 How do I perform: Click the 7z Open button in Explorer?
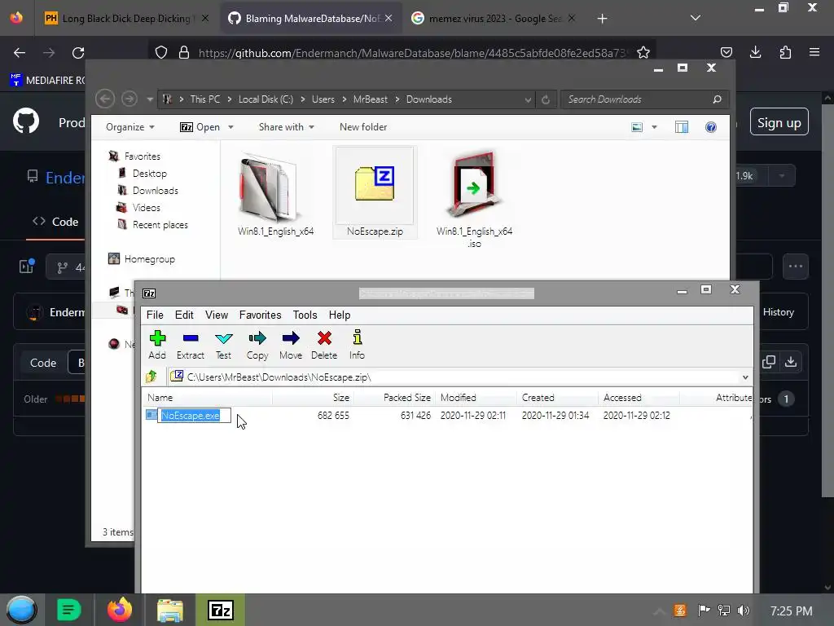click(x=200, y=127)
